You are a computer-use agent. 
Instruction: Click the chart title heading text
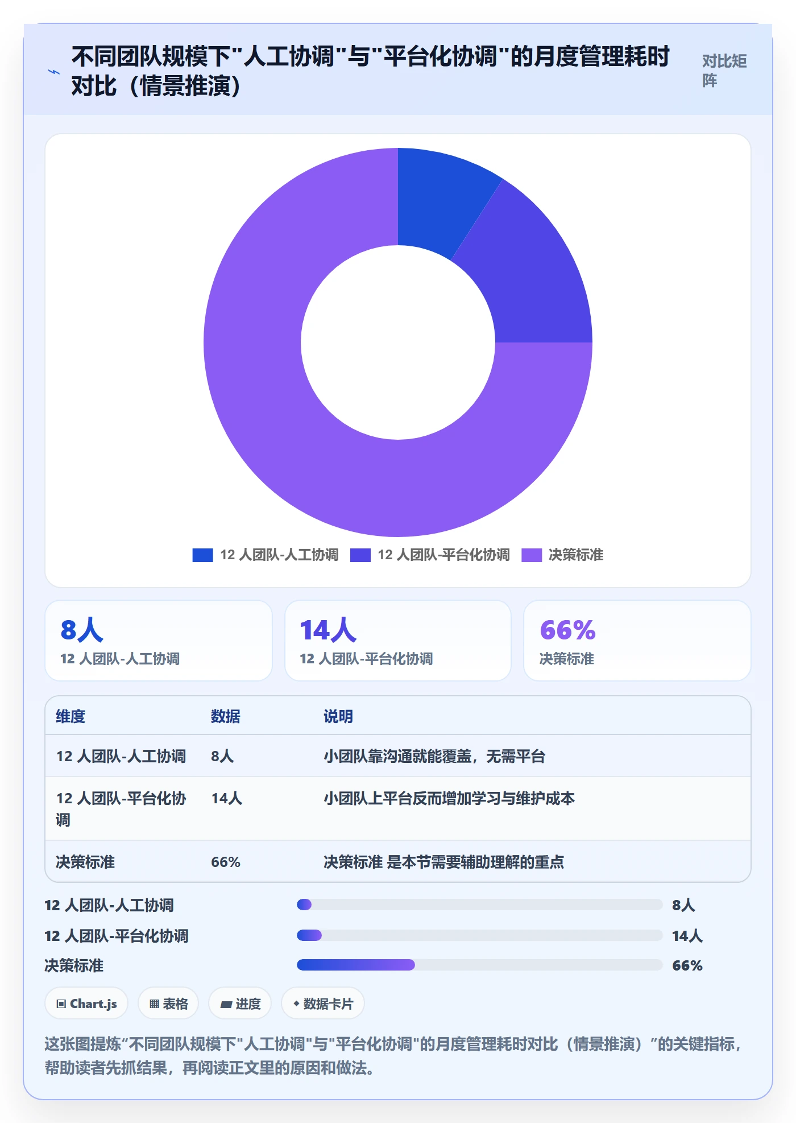370,71
